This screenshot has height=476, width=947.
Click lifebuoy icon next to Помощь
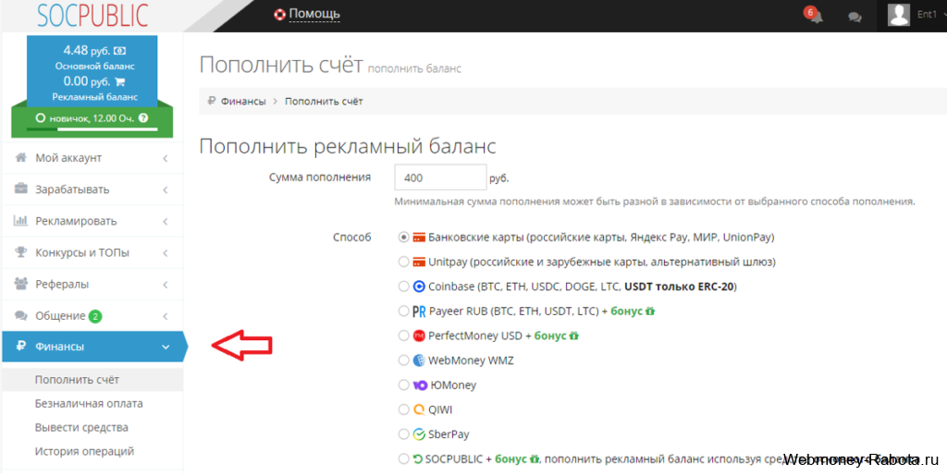279,15
